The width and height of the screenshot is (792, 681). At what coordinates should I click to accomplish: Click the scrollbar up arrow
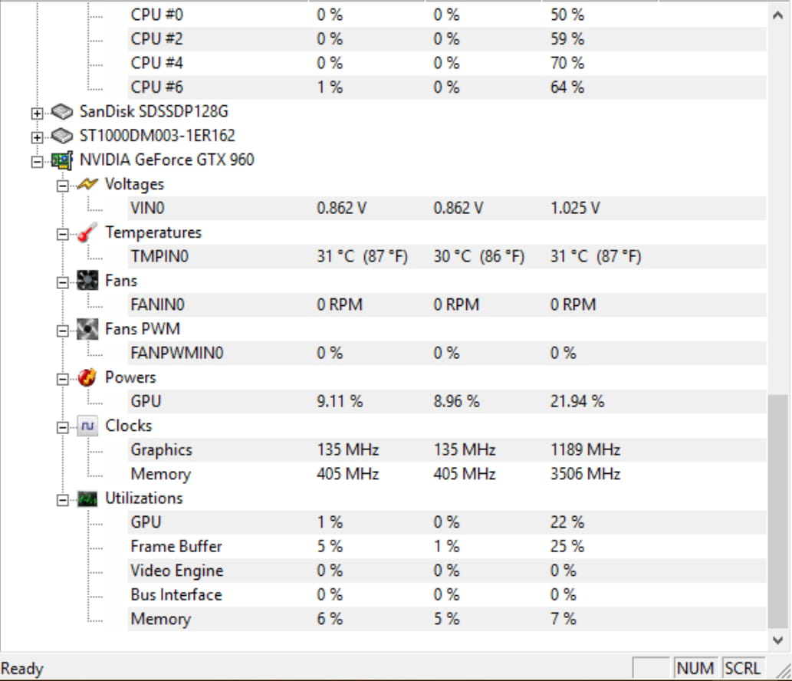click(778, 15)
